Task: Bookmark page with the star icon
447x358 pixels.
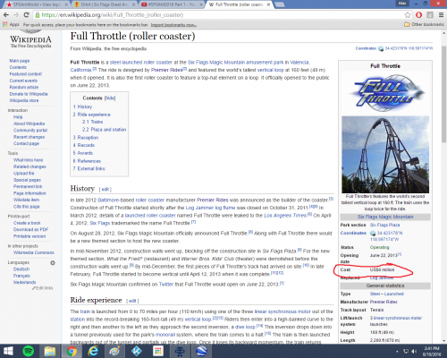Action: click(408, 15)
